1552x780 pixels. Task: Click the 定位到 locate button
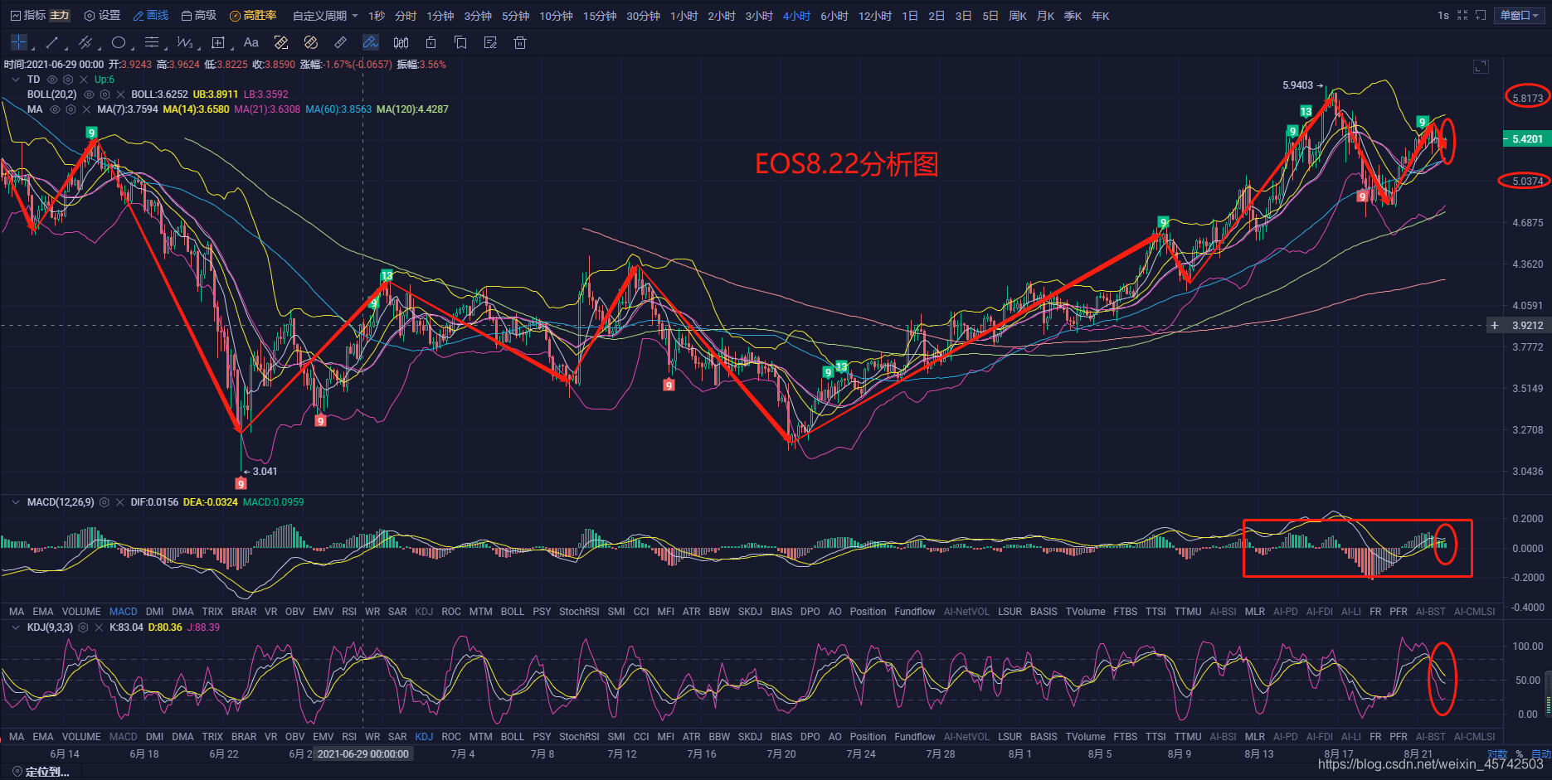(x=41, y=772)
